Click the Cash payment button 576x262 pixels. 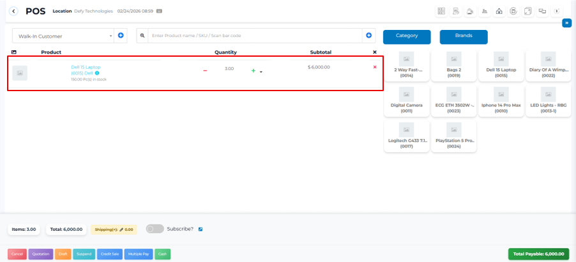[x=163, y=254]
